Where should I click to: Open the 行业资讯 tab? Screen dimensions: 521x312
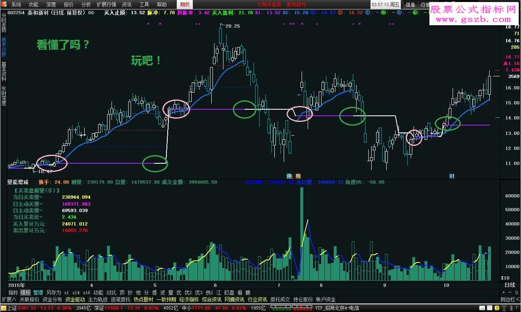[258, 299]
